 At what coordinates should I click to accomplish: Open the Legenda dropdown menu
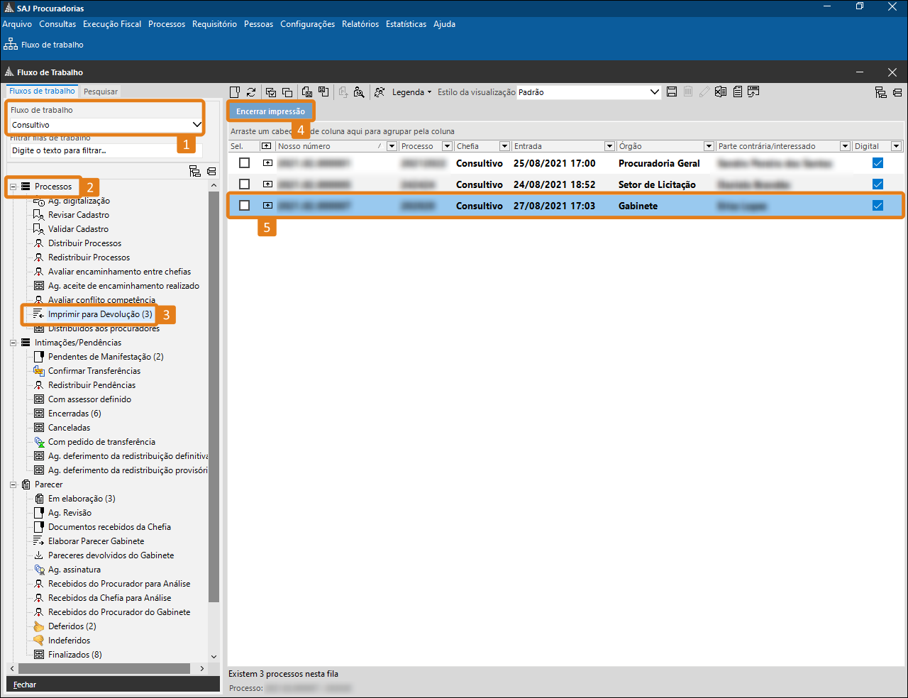coord(411,92)
